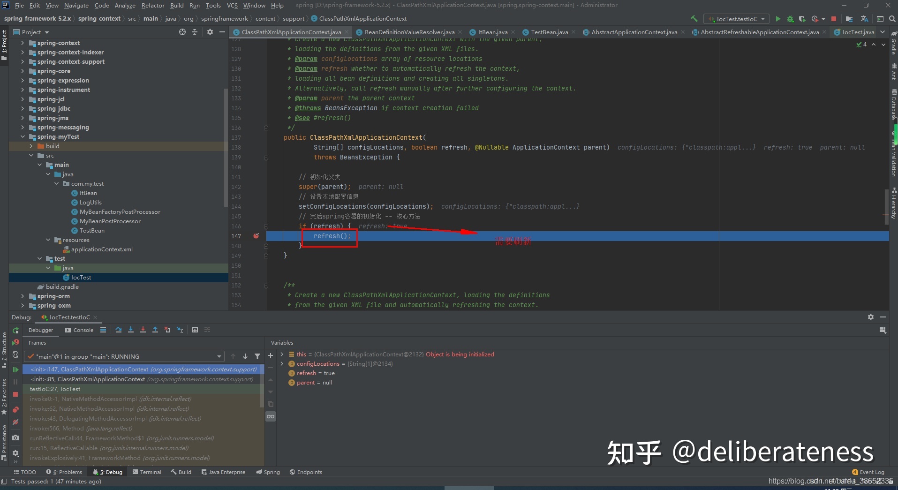
Task: Expand build folder under spring-myTest
Action: point(31,146)
